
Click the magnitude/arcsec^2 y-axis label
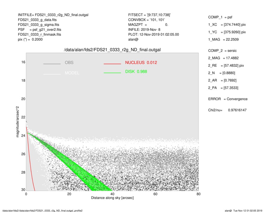tap(17, 122)
